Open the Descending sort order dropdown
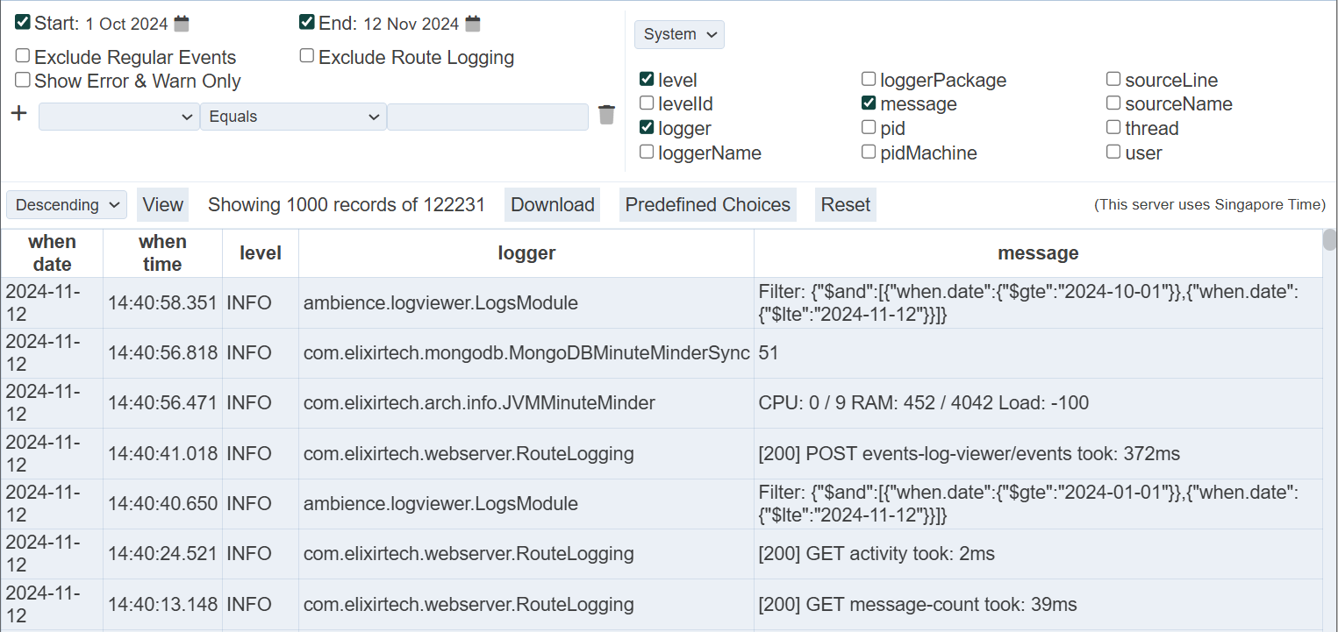 [67, 205]
